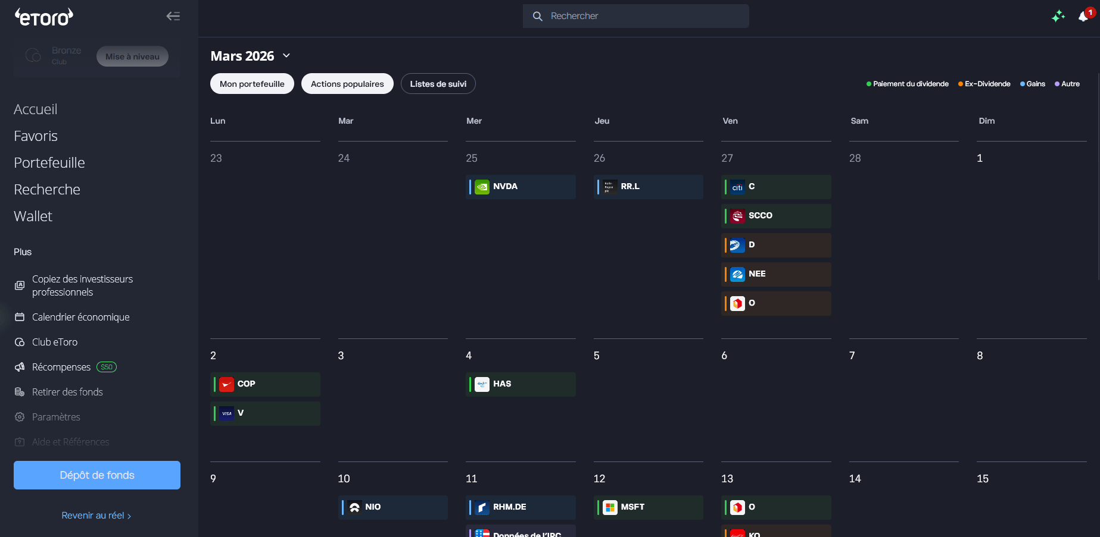The image size is (1100, 537).
Task: Expand the Mars 2026 month dropdown
Action: pyautogui.click(x=286, y=56)
